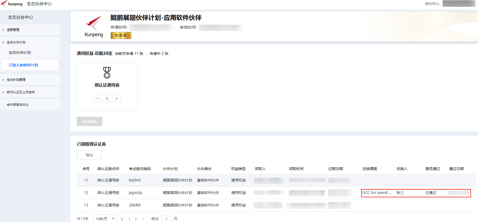
Task: Open 待办中心 in top header
Action: click(432, 4)
